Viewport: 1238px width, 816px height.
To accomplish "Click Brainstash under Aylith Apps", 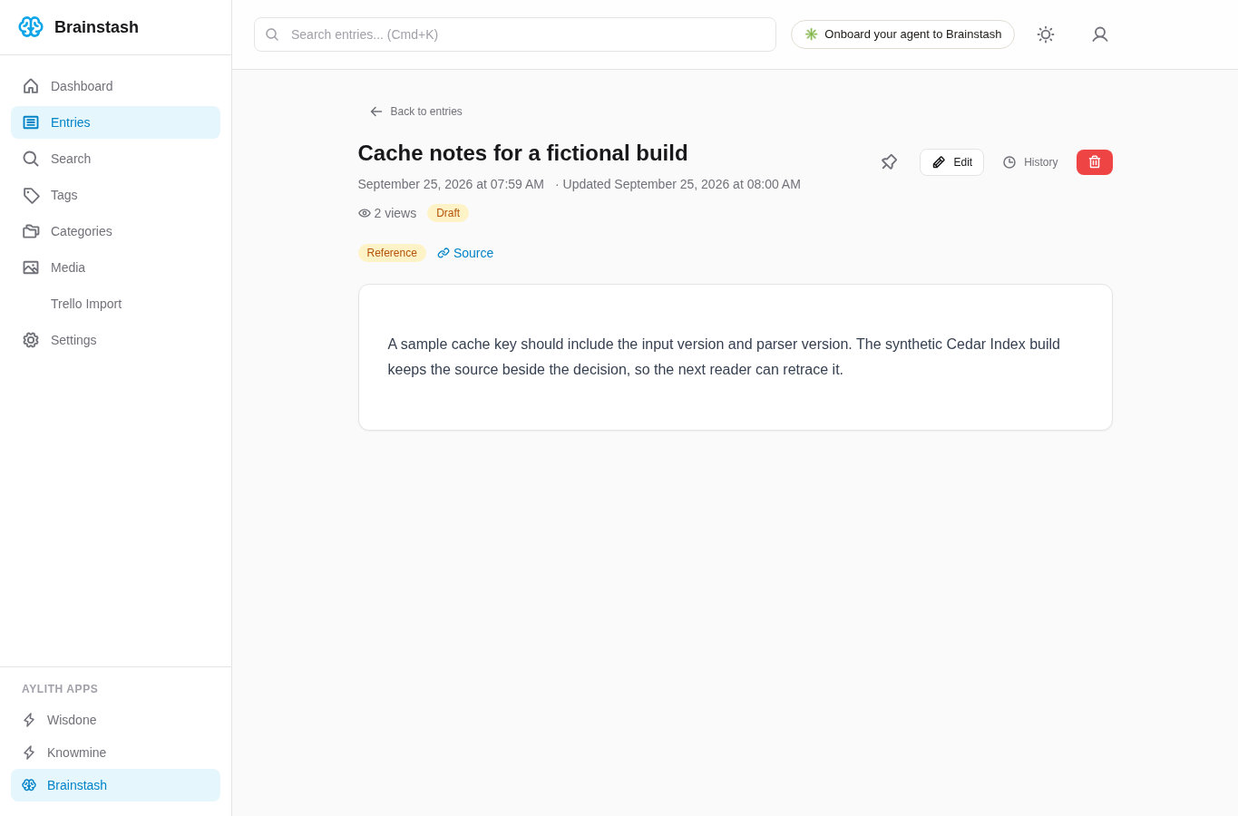I will (115, 785).
